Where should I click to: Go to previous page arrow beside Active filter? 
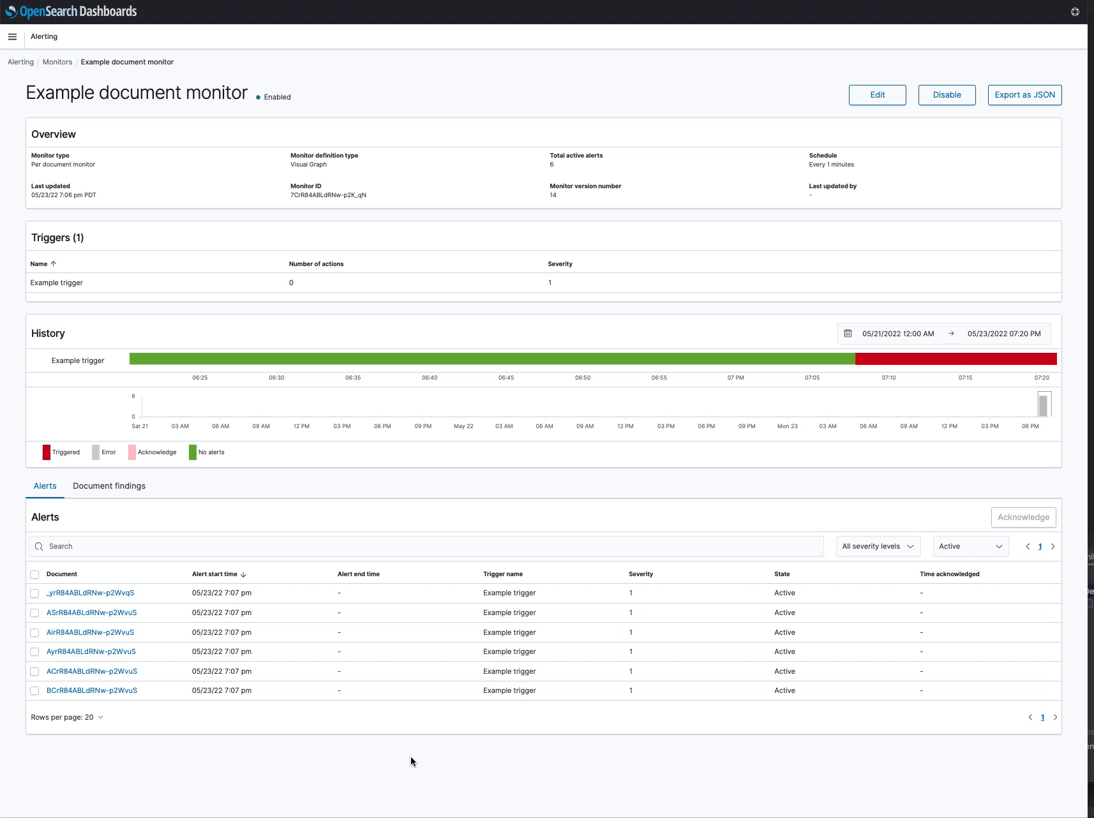coord(1028,546)
